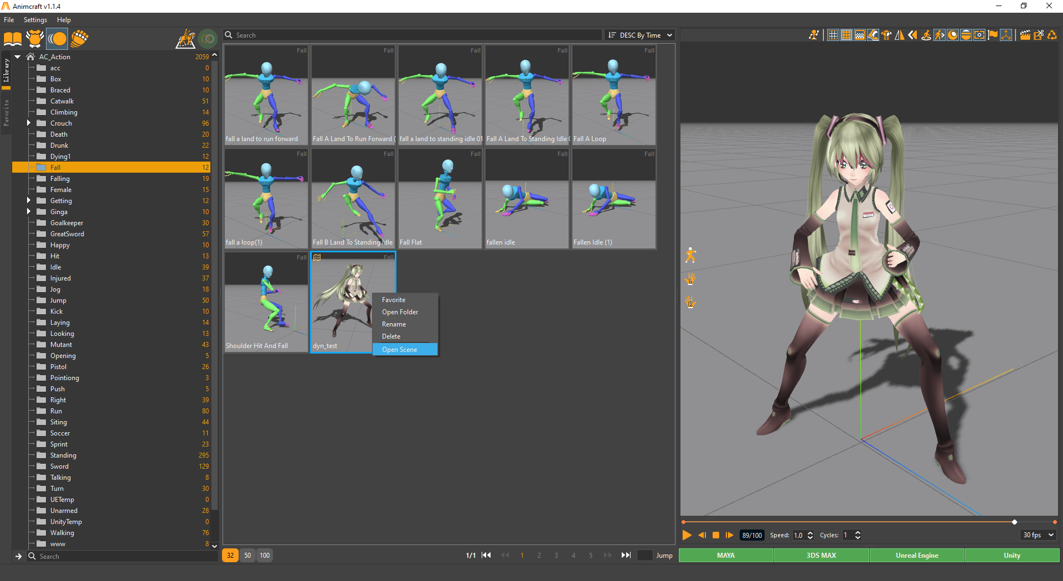Set items per page to 50
1063x581 pixels.
click(247, 556)
